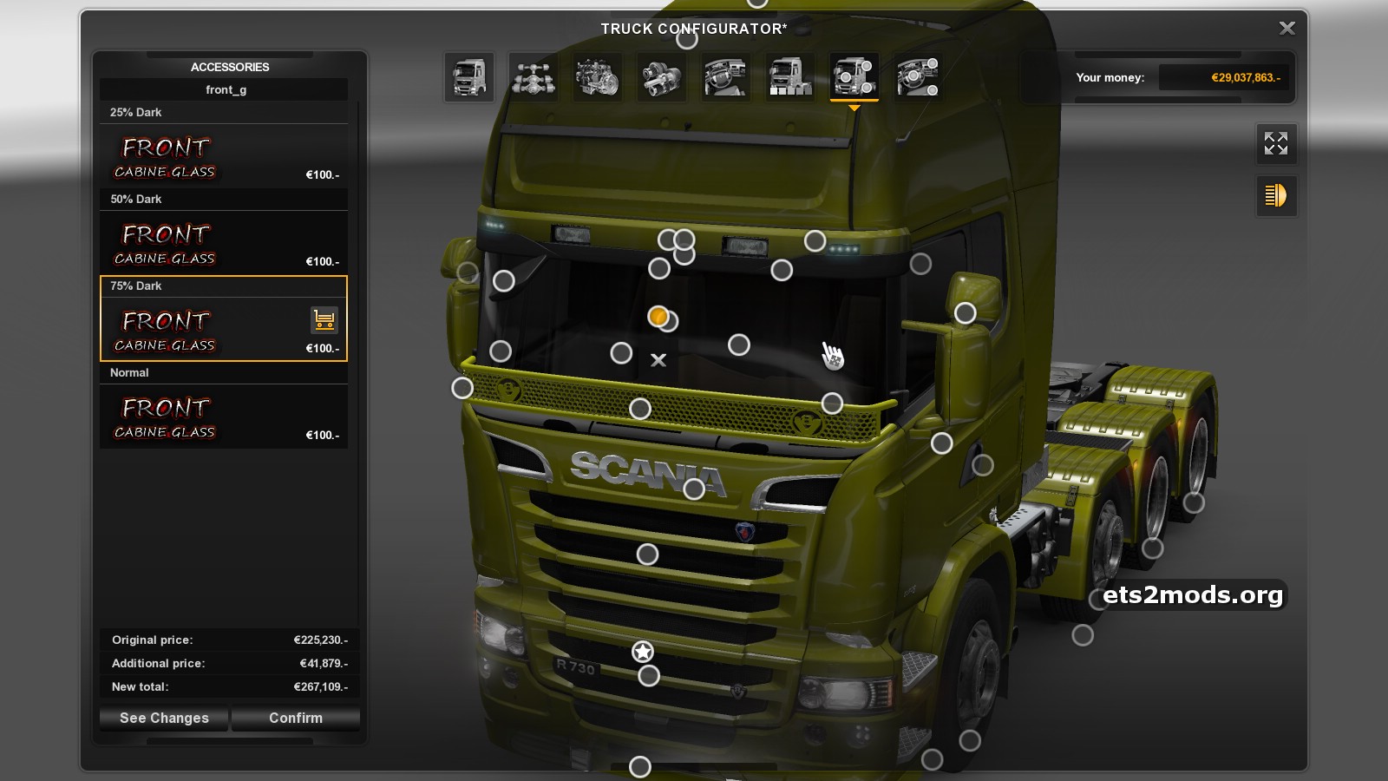Select the node at stone guard left end
Image resolution: width=1388 pixels, height=781 pixels.
tap(462, 388)
